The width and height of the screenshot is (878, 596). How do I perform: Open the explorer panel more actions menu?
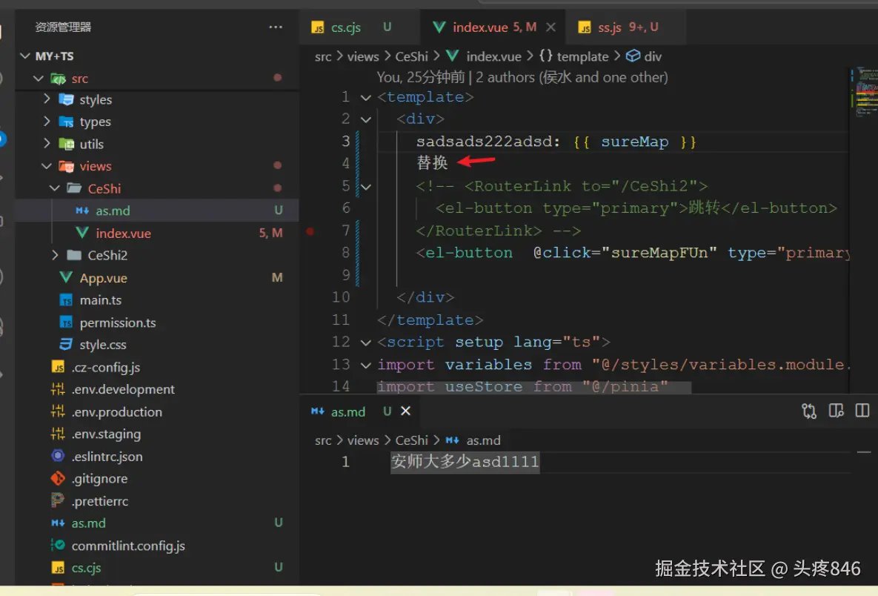[275, 27]
